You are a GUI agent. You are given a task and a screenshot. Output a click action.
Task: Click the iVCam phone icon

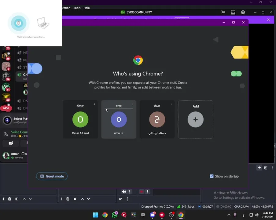pyautogui.click(x=18, y=23)
